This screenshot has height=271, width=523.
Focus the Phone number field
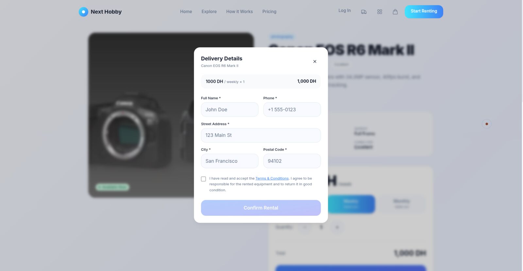point(292,109)
